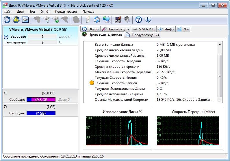Open the Конфигурация menu
230x161 pixels.
click(66, 12)
